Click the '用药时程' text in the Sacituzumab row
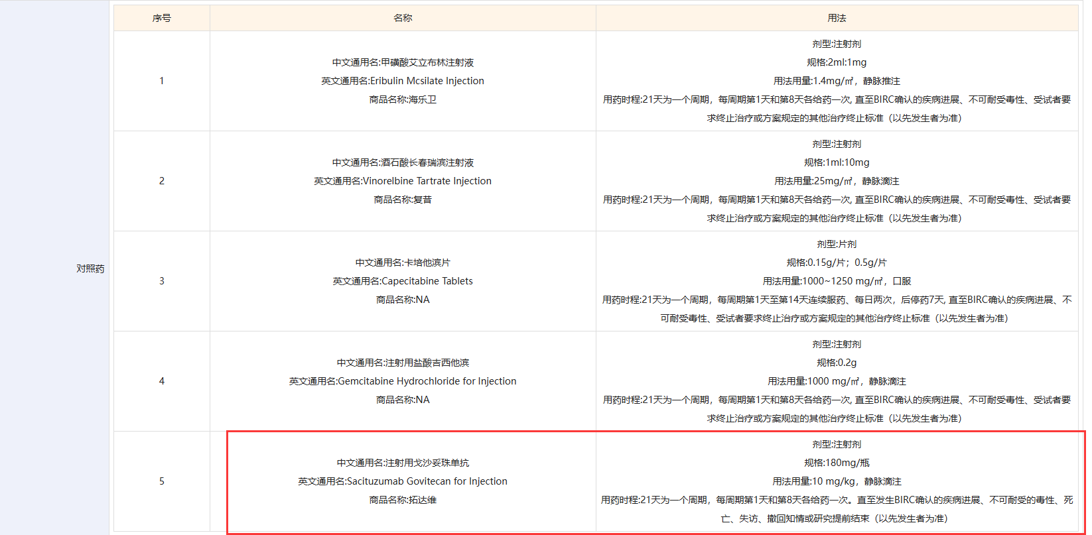The image size is (1092, 535). point(837,509)
